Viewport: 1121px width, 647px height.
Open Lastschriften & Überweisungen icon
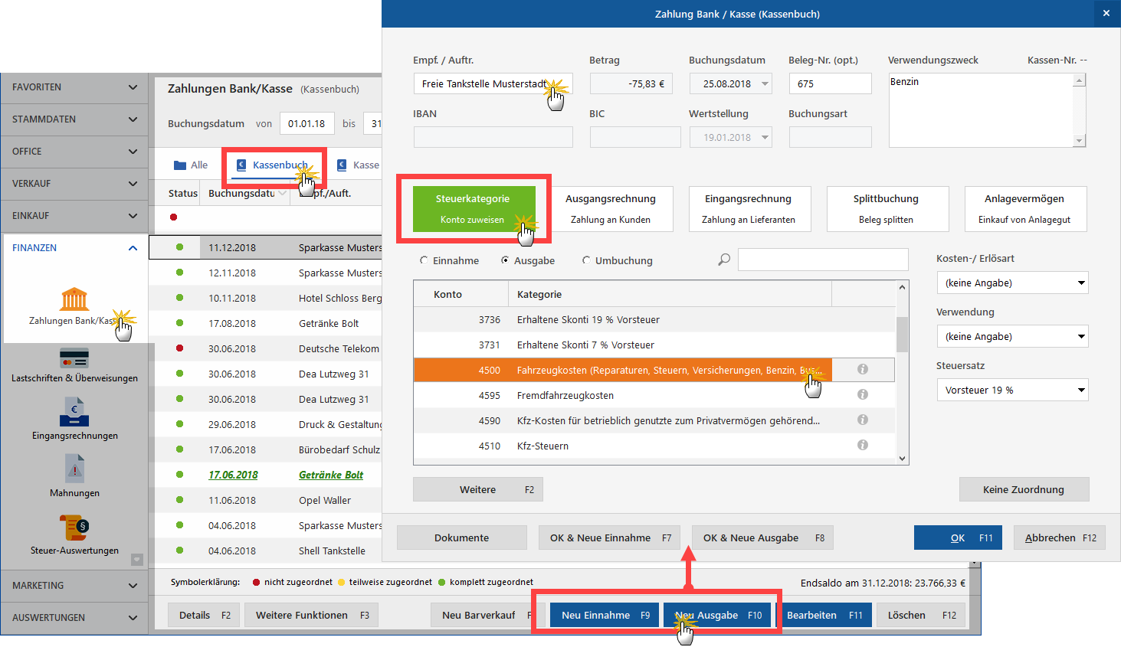click(74, 358)
